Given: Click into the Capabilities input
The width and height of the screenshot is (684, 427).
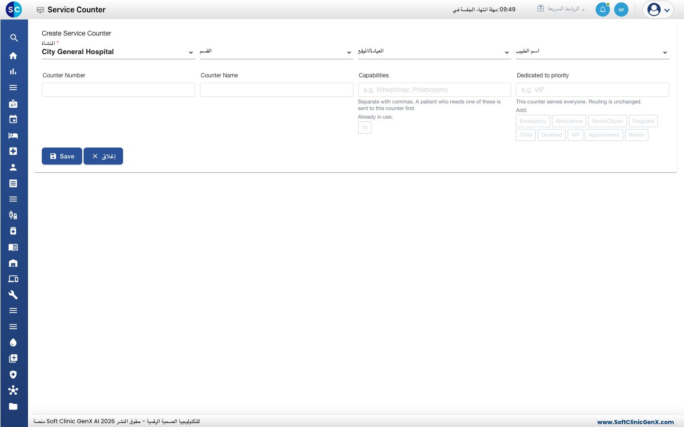Looking at the screenshot, I should pos(434,90).
